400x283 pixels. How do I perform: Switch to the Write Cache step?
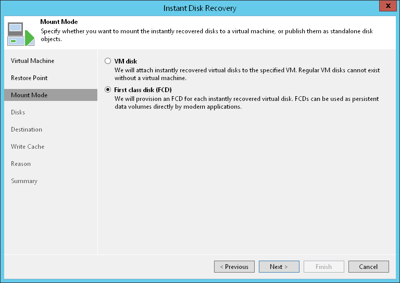[28, 147]
